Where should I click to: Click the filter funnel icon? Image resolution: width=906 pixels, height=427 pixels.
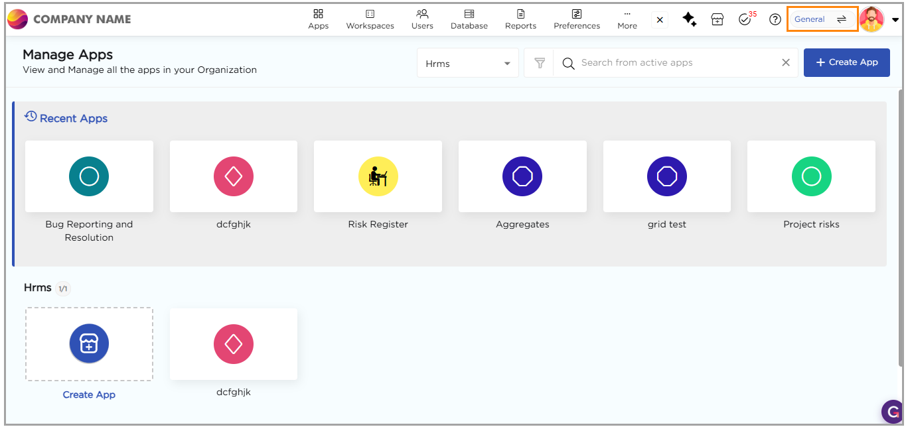coord(540,63)
